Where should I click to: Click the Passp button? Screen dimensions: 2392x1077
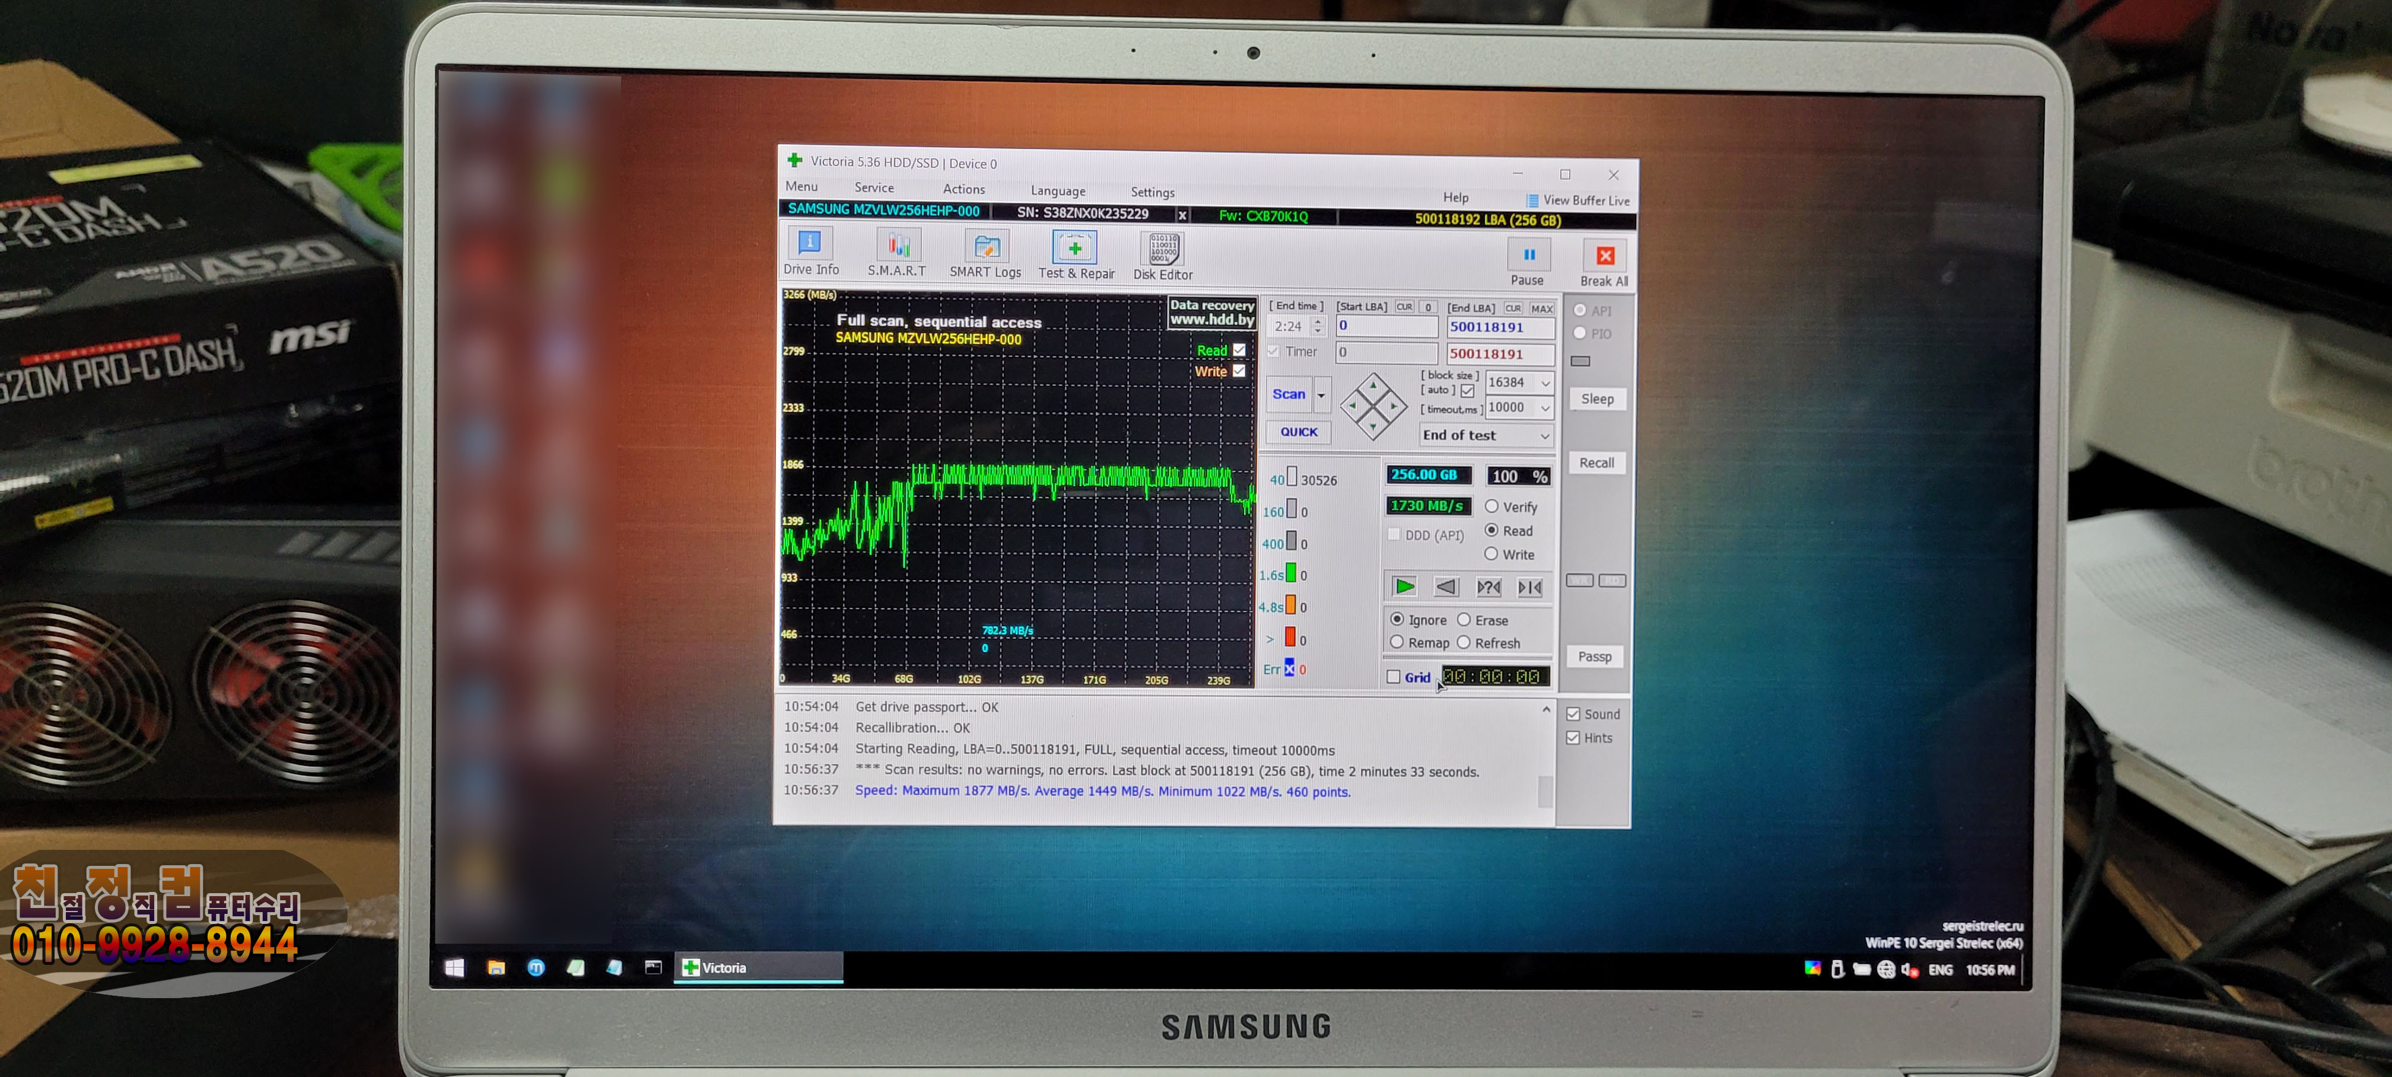point(1594,657)
